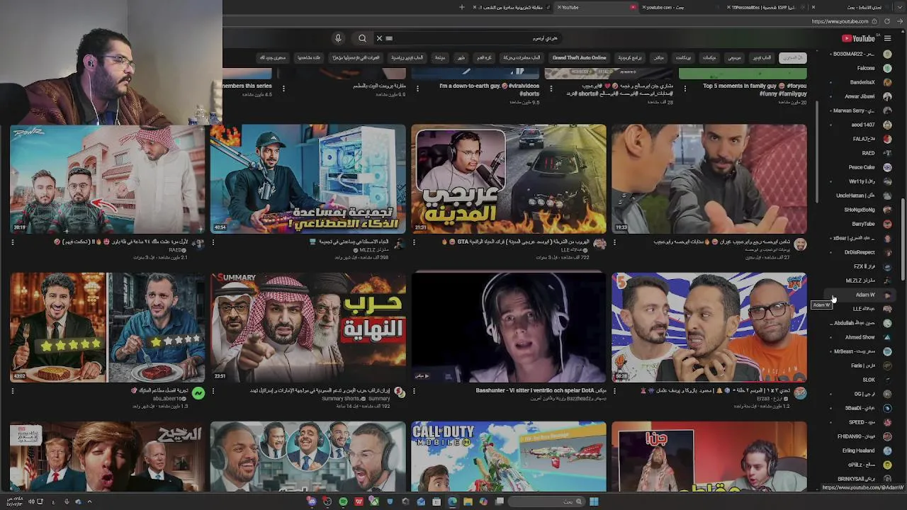
Task: Open DrDisRespect channel in sidebar
Action: pos(860,252)
